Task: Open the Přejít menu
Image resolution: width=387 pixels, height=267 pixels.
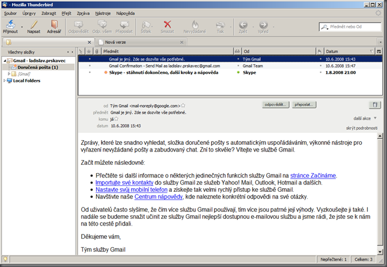Action: coord(66,13)
